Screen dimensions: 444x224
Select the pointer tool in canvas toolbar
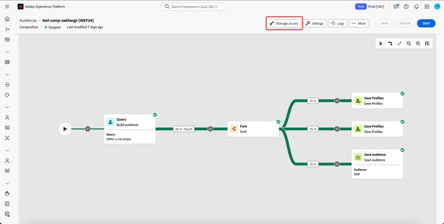(x=381, y=43)
